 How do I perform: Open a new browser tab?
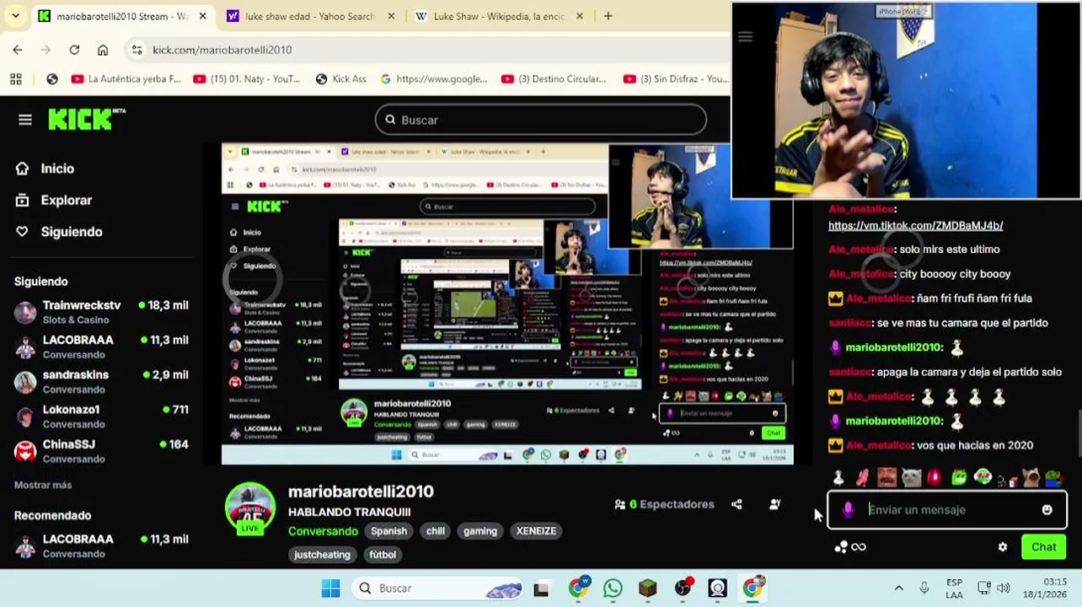coord(608,16)
